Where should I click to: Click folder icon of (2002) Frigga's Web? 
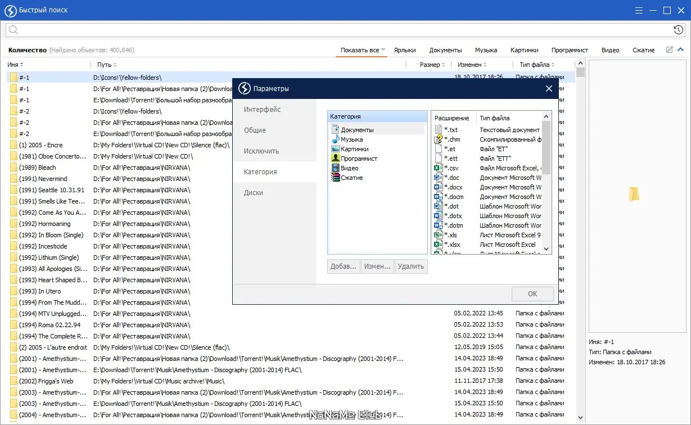click(x=13, y=381)
